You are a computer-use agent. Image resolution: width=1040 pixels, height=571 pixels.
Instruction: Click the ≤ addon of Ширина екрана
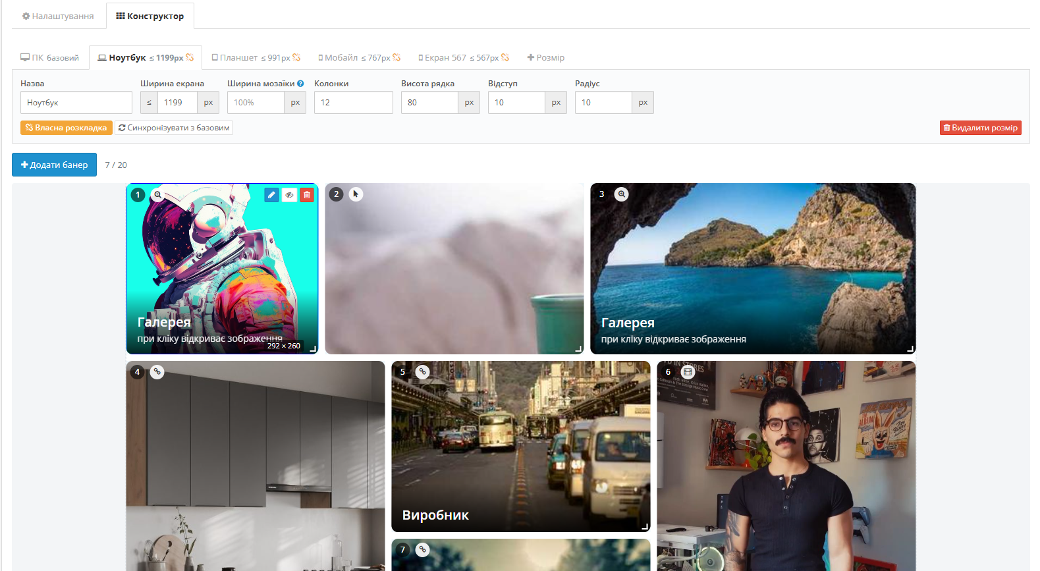click(149, 103)
